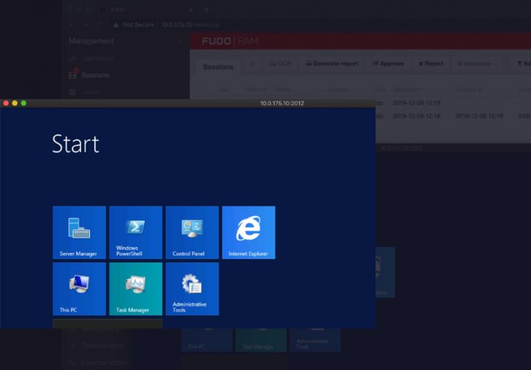Launch Internet Explorer tile
Image resolution: width=531 pixels, height=370 pixels.
(248, 232)
